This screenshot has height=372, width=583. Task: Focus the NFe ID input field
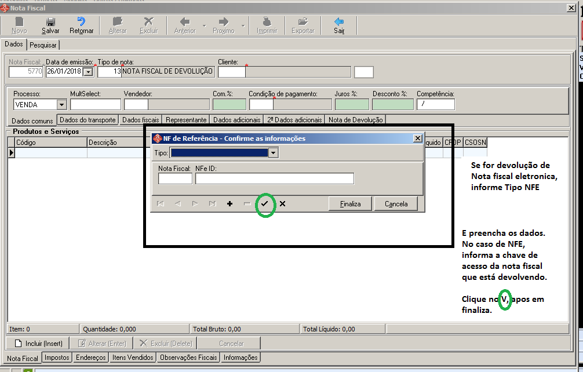pos(275,178)
